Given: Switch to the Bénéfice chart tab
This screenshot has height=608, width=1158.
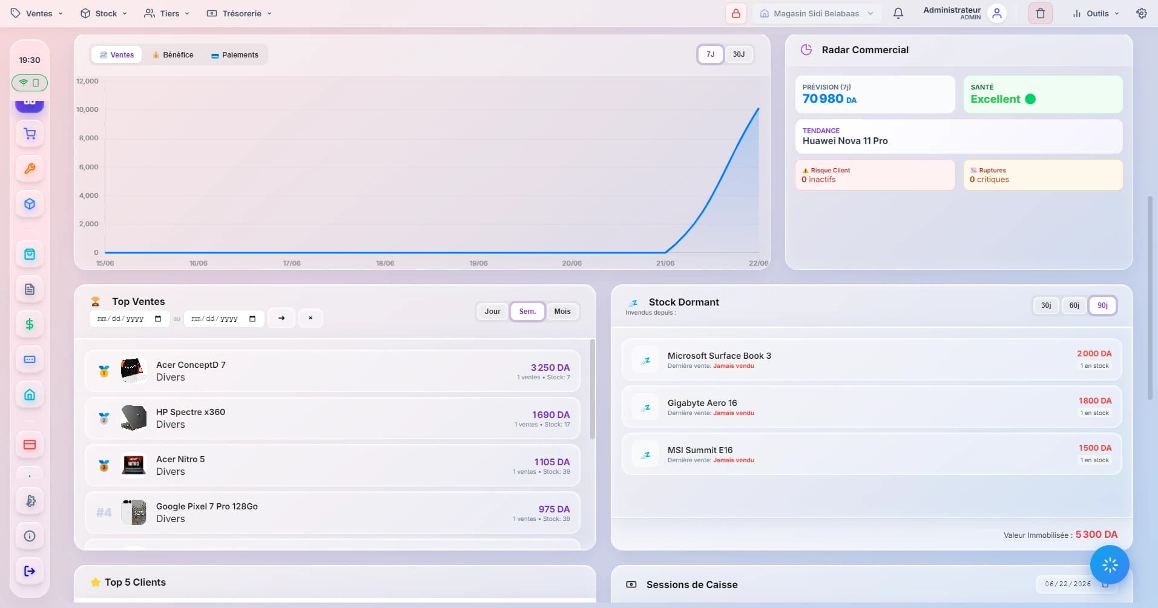Looking at the screenshot, I should point(173,54).
